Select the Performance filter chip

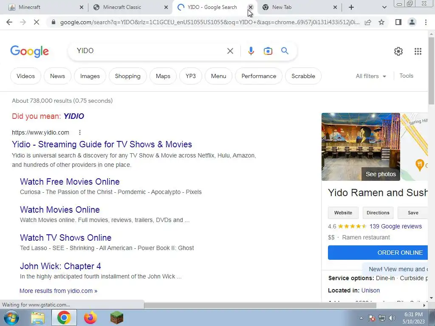[259, 76]
